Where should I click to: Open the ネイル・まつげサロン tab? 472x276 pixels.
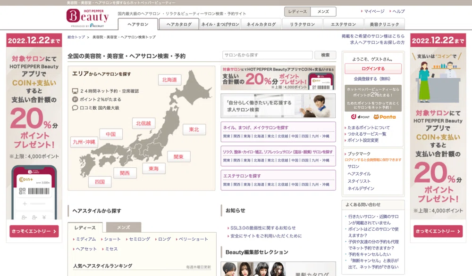pyautogui.click(x=220, y=24)
